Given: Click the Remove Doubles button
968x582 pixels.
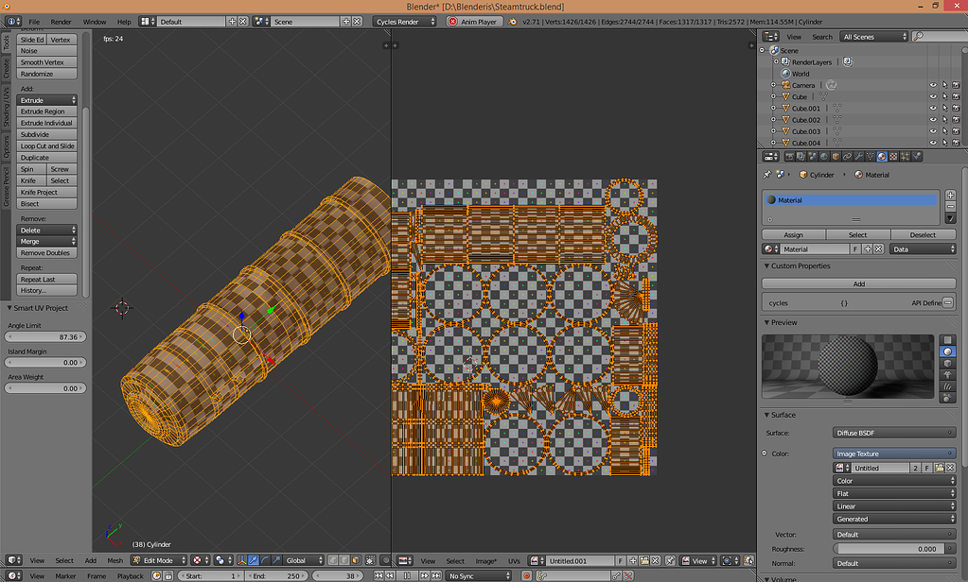Looking at the screenshot, I should tap(47, 253).
